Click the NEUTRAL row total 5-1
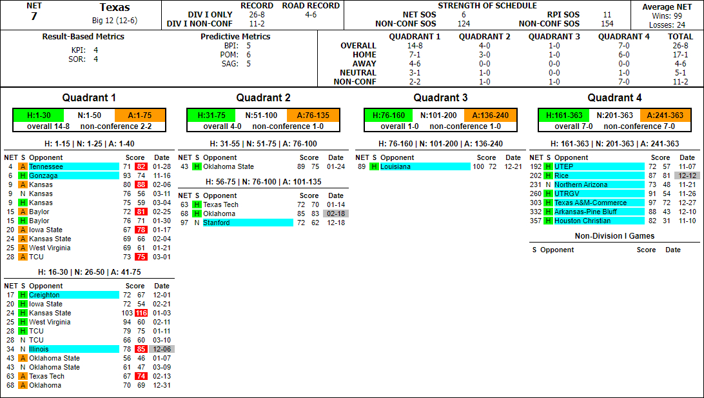This screenshot has height=398, width=704. tap(680, 73)
